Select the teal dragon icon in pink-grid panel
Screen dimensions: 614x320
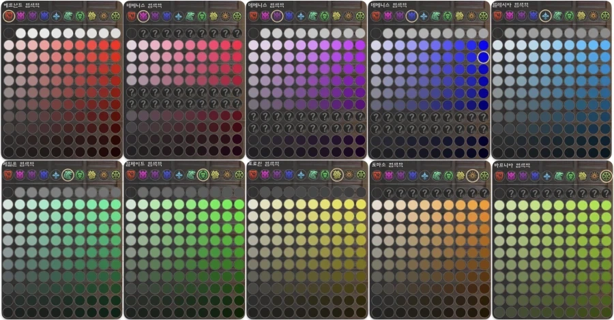tap(190, 16)
